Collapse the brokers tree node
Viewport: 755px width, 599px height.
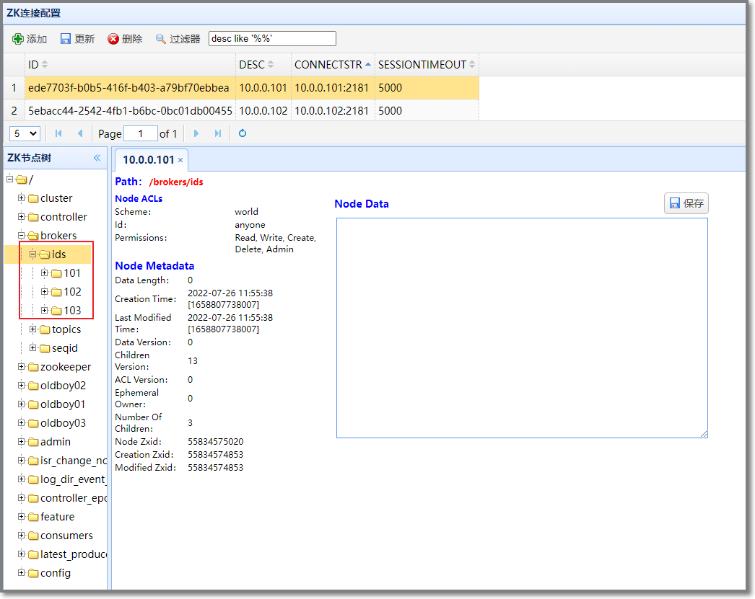22,236
